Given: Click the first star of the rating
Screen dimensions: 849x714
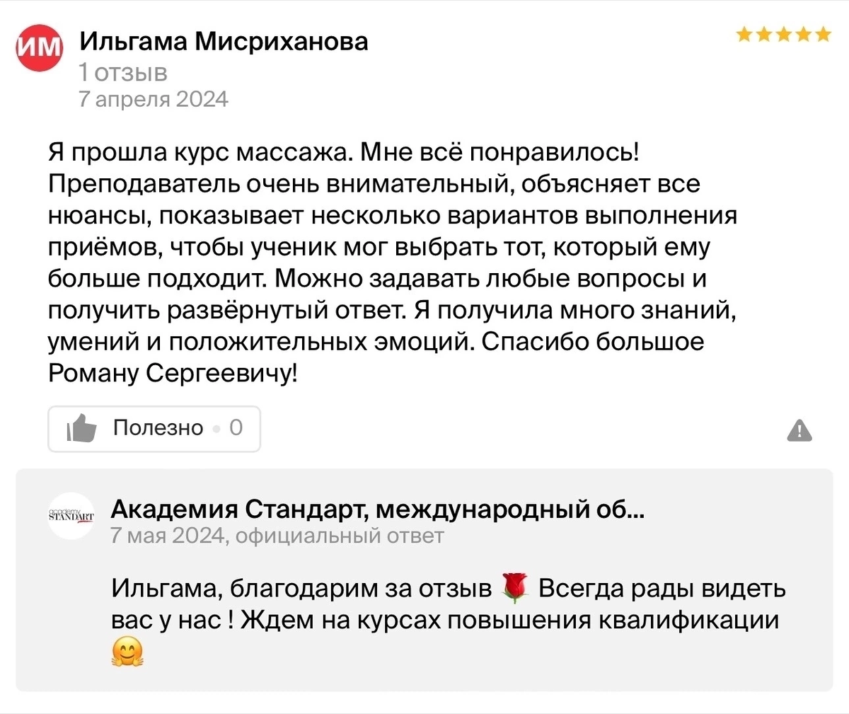Looking at the screenshot, I should pos(744,34).
